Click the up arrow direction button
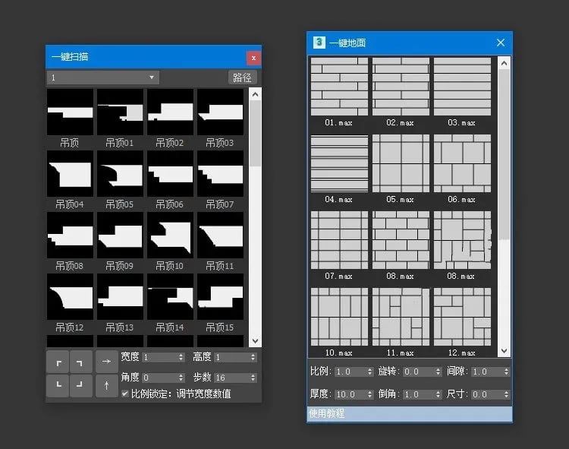Viewport: 569px width, 449px height. pyautogui.click(x=106, y=385)
